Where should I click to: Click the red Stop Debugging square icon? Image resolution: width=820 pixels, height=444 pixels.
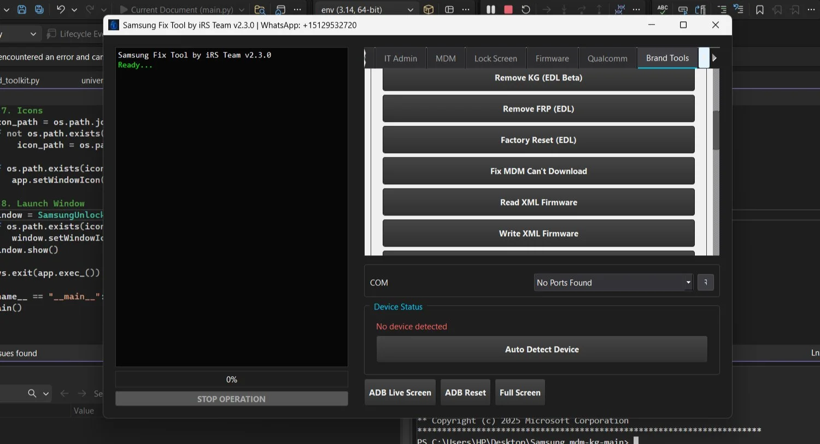[508, 10]
